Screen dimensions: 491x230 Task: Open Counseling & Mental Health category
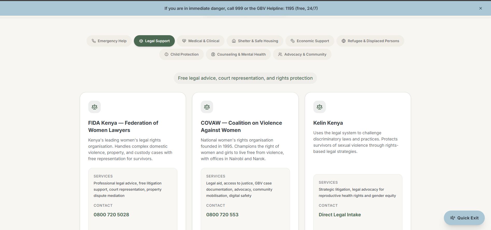(238, 54)
